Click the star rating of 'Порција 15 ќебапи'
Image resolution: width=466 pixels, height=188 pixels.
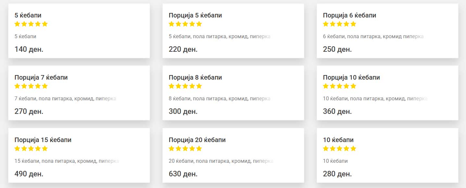coord(31,149)
